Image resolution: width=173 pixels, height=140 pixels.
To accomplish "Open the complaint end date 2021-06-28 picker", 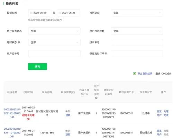I will click(69, 13).
